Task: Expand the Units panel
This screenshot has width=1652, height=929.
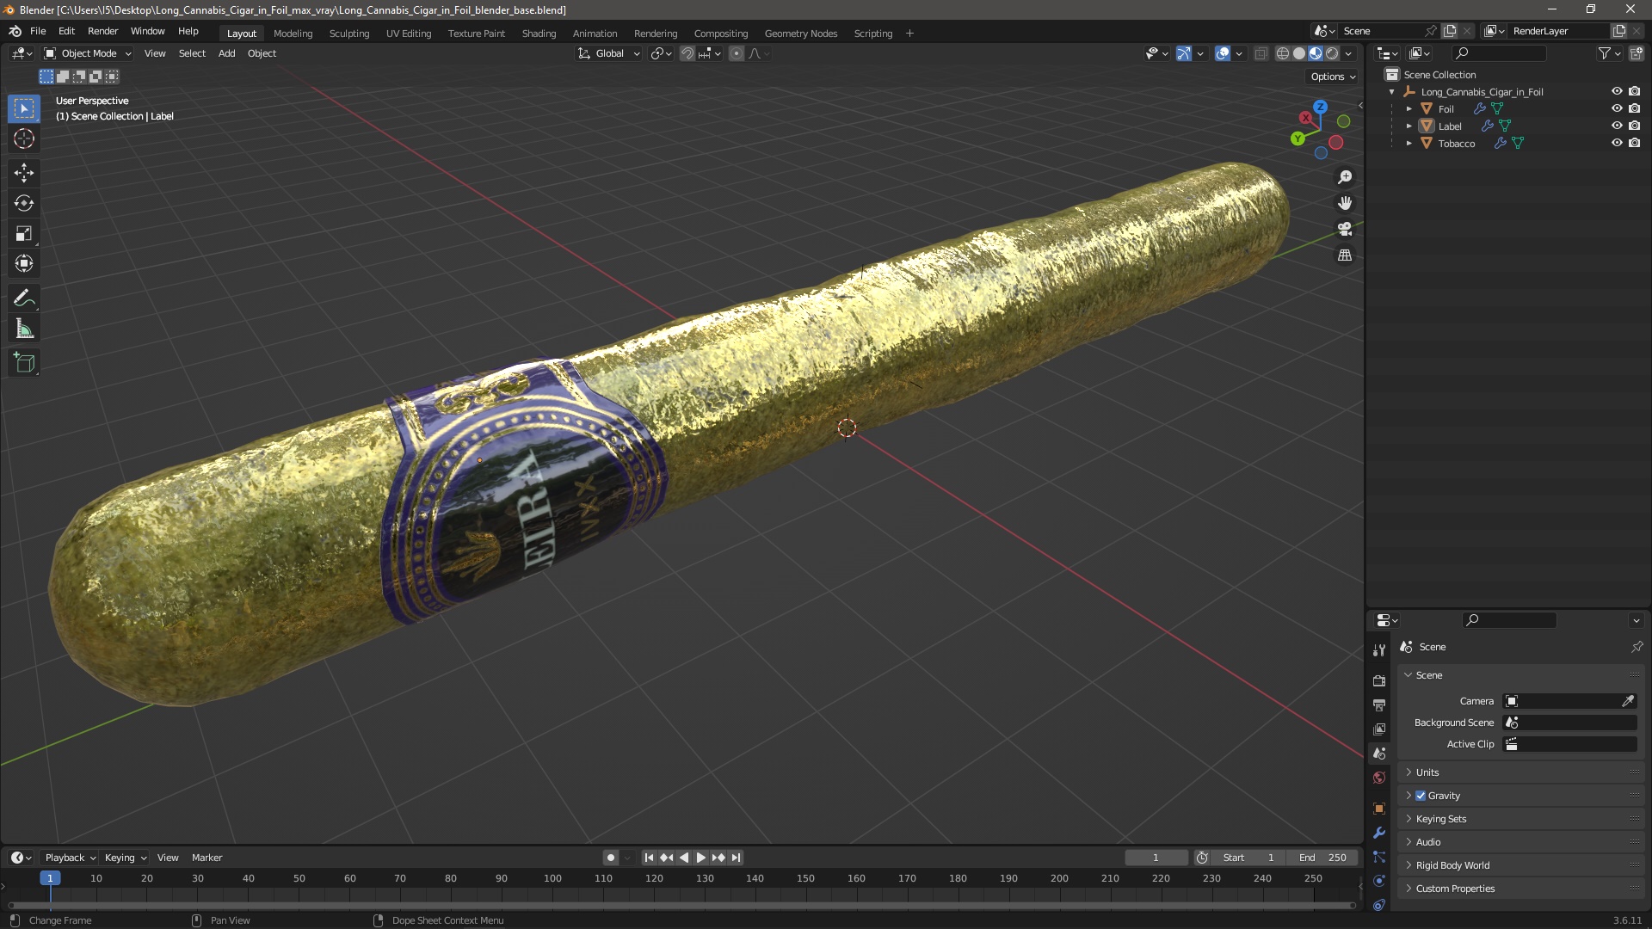Action: click(x=1427, y=772)
